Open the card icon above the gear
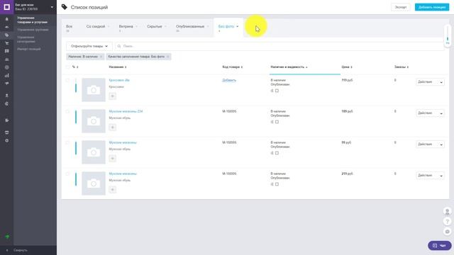The height and width of the screenshot is (255, 454). (x=6, y=132)
